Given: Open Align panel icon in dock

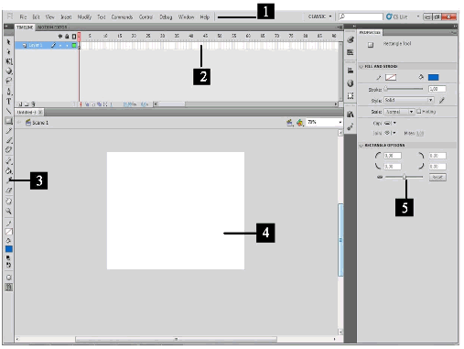Looking at the screenshot, I should pyautogui.click(x=351, y=71).
